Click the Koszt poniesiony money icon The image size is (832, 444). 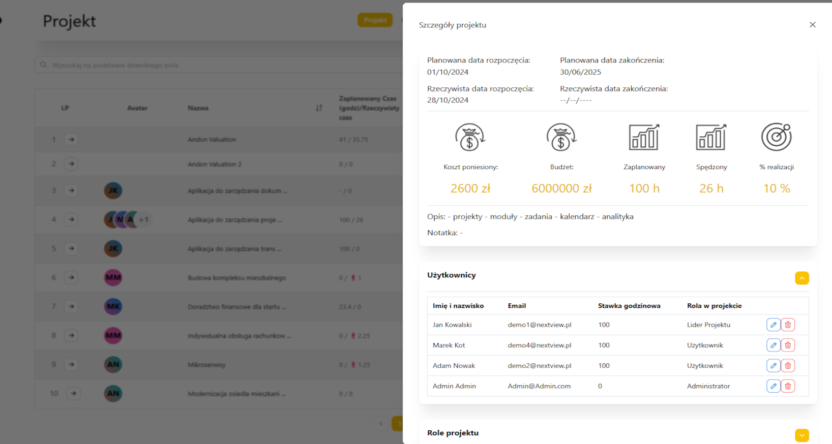tap(470, 137)
